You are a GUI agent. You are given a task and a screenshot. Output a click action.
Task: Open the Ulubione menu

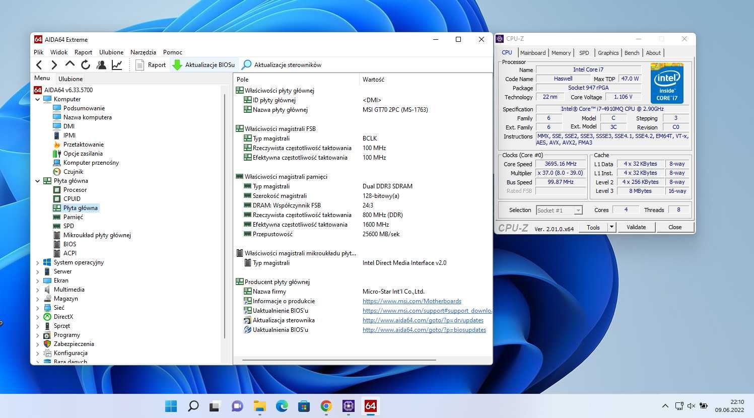[111, 52]
